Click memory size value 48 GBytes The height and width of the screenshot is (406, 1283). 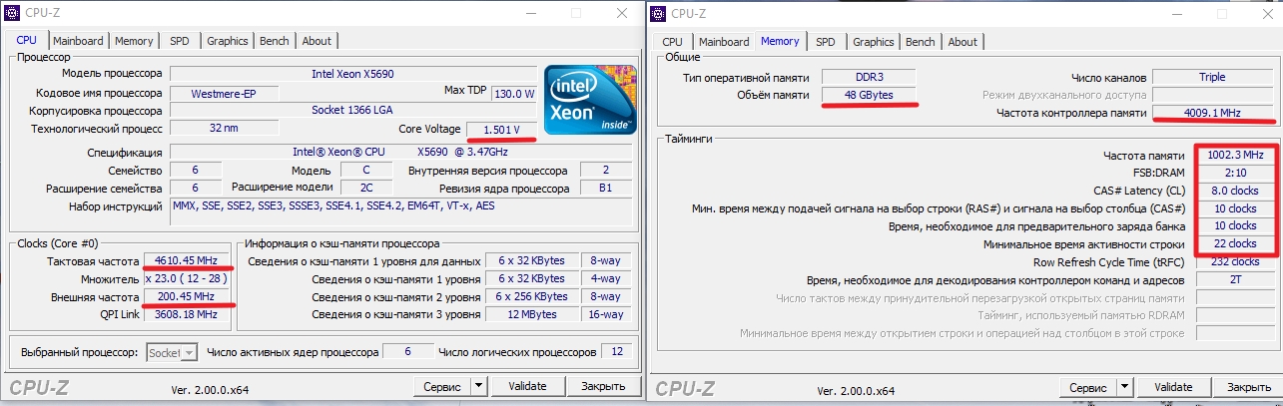pyautogui.click(x=871, y=95)
